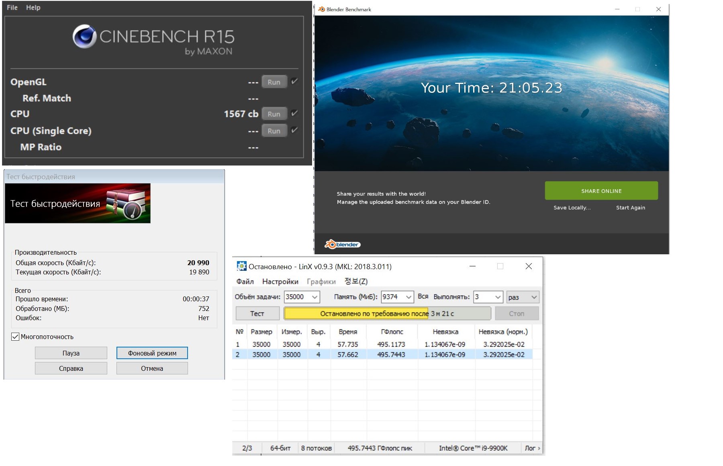This screenshot has width=723, height=466.
Task: Click the LinX title bar app icon
Action: tap(241, 266)
